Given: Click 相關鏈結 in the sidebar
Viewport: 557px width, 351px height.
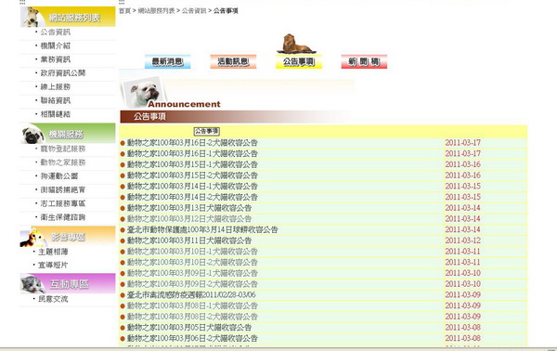Looking at the screenshot, I should click(56, 114).
